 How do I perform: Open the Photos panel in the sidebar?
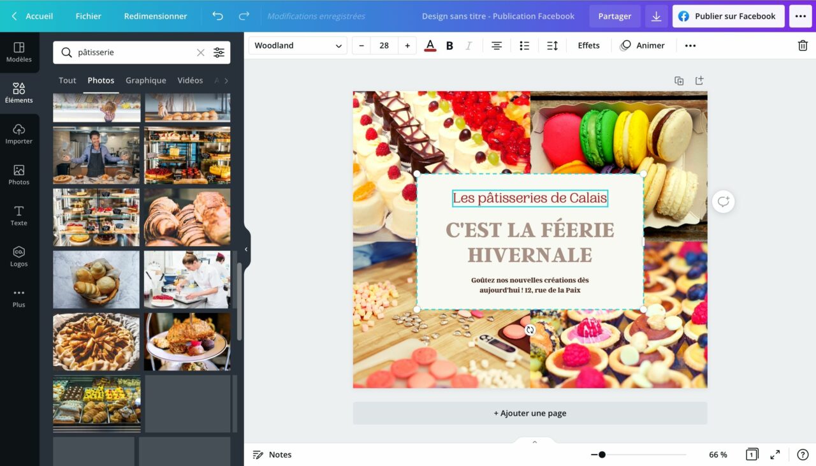point(18,173)
